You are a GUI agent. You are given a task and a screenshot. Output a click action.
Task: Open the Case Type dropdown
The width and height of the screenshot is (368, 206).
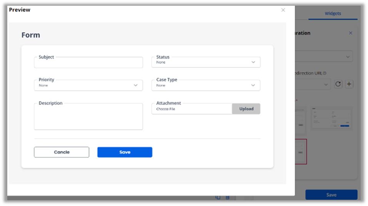coord(206,85)
